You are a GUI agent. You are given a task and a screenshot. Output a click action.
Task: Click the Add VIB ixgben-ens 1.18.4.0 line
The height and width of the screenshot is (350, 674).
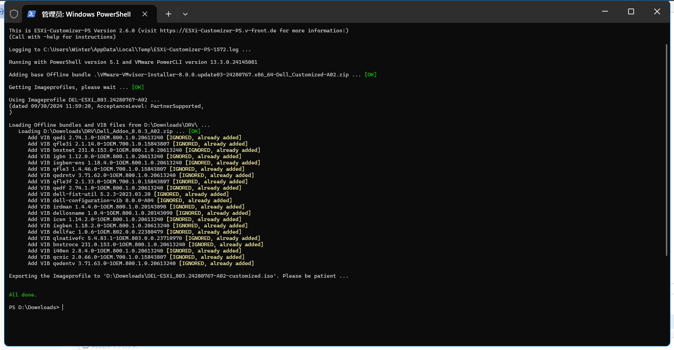click(x=144, y=163)
